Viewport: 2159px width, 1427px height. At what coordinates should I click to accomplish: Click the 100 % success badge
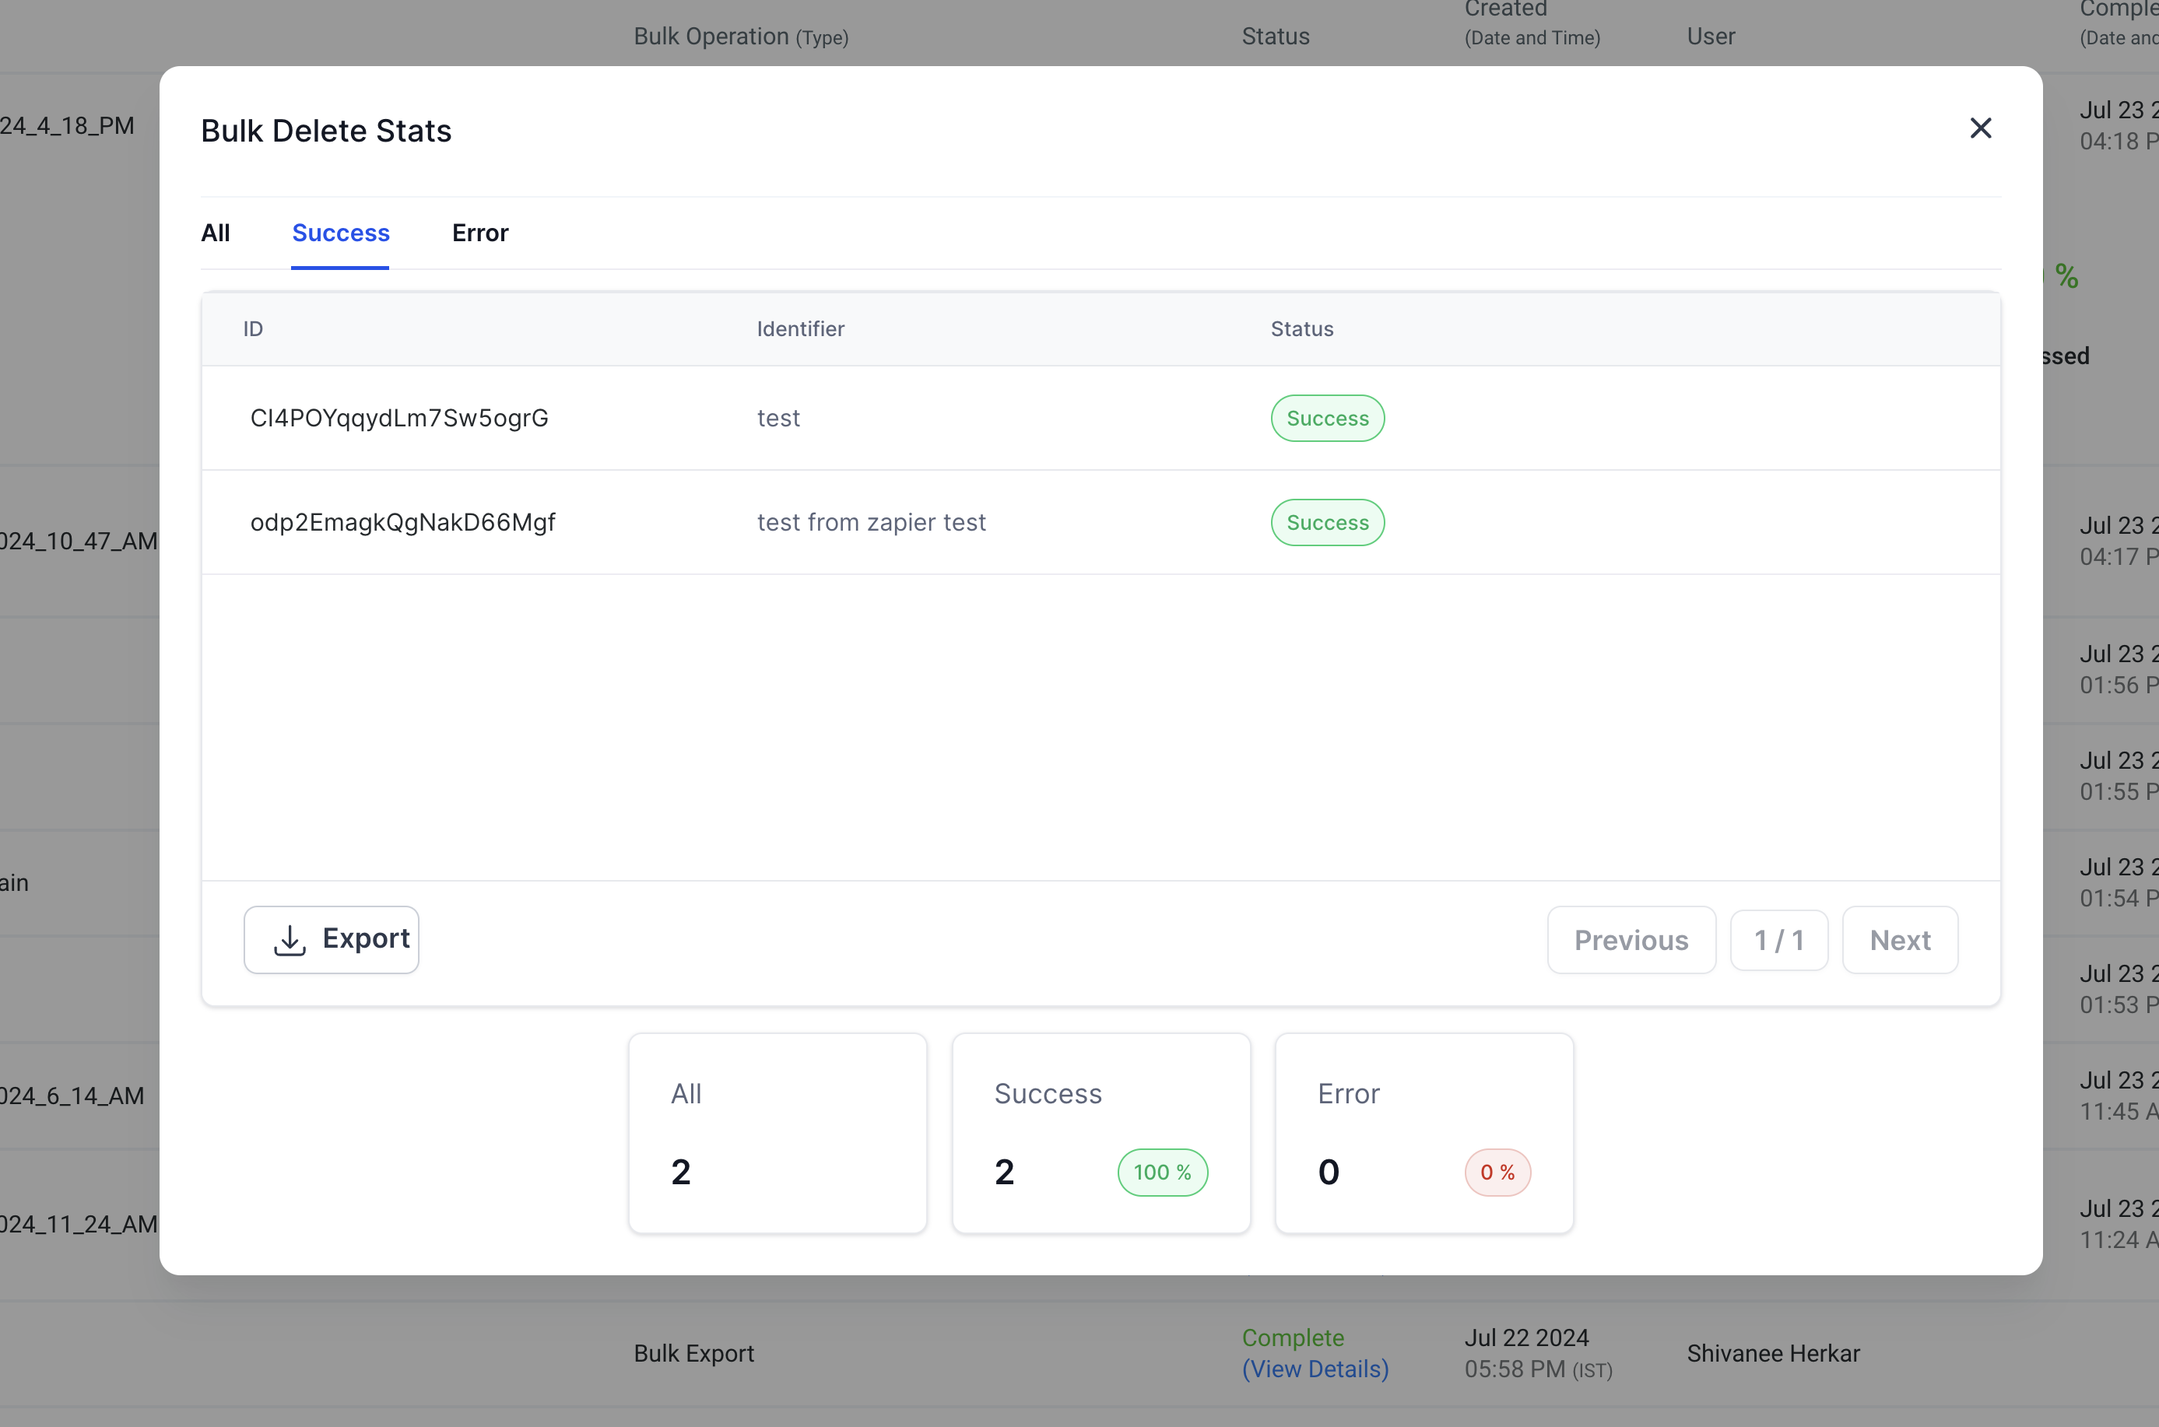click(1161, 1172)
